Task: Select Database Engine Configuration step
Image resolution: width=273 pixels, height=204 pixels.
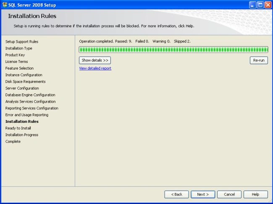Action: click(x=30, y=95)
